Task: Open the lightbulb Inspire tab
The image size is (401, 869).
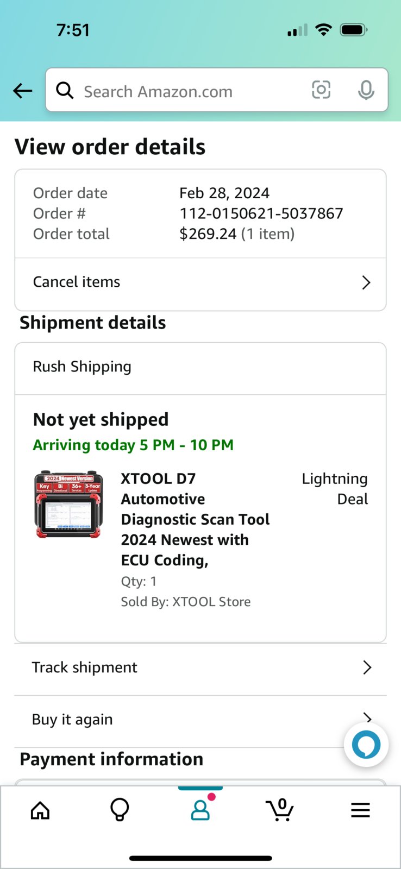Action: 120,810
